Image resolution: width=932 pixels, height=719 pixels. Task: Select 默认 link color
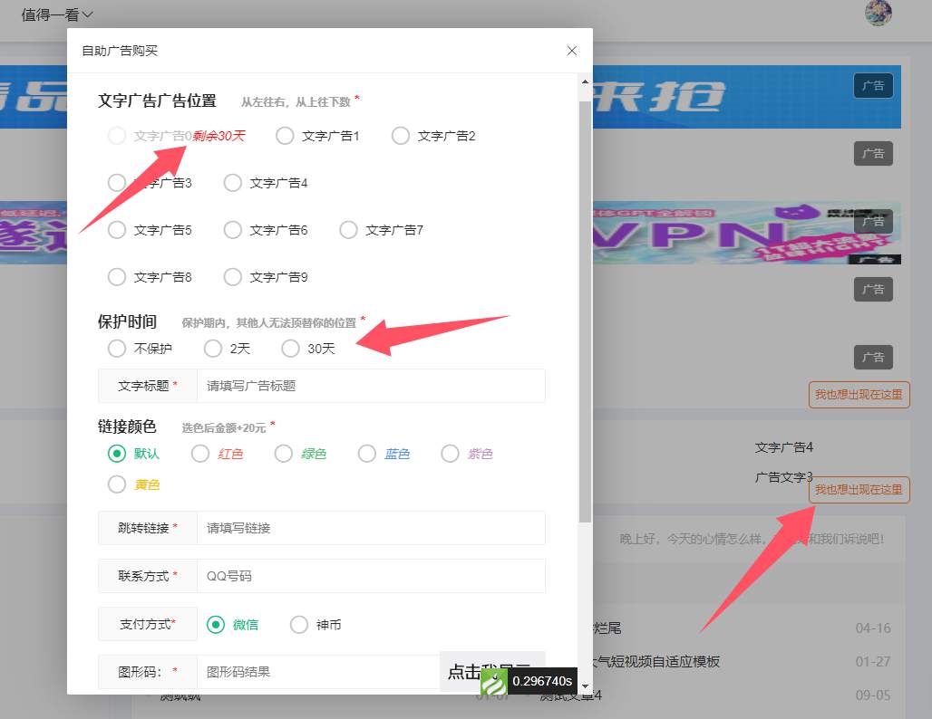coord(117,454)
